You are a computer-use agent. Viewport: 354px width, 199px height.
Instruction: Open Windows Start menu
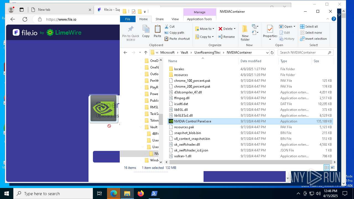click(x=7, y=193)
